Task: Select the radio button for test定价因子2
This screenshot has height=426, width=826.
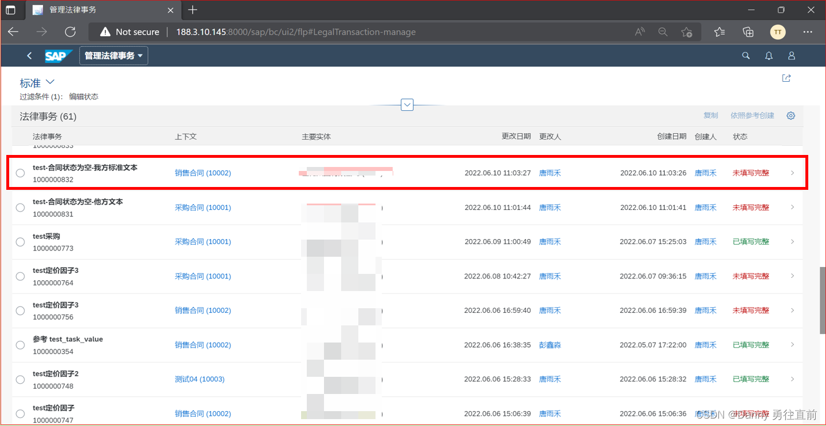Action: coord(20,379)
